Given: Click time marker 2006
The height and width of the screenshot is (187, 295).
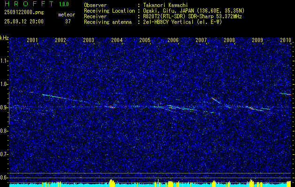Looking at the screenshot, I should pos(173,40).
